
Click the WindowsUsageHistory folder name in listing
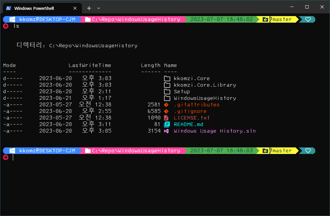(x=205, y=98)
